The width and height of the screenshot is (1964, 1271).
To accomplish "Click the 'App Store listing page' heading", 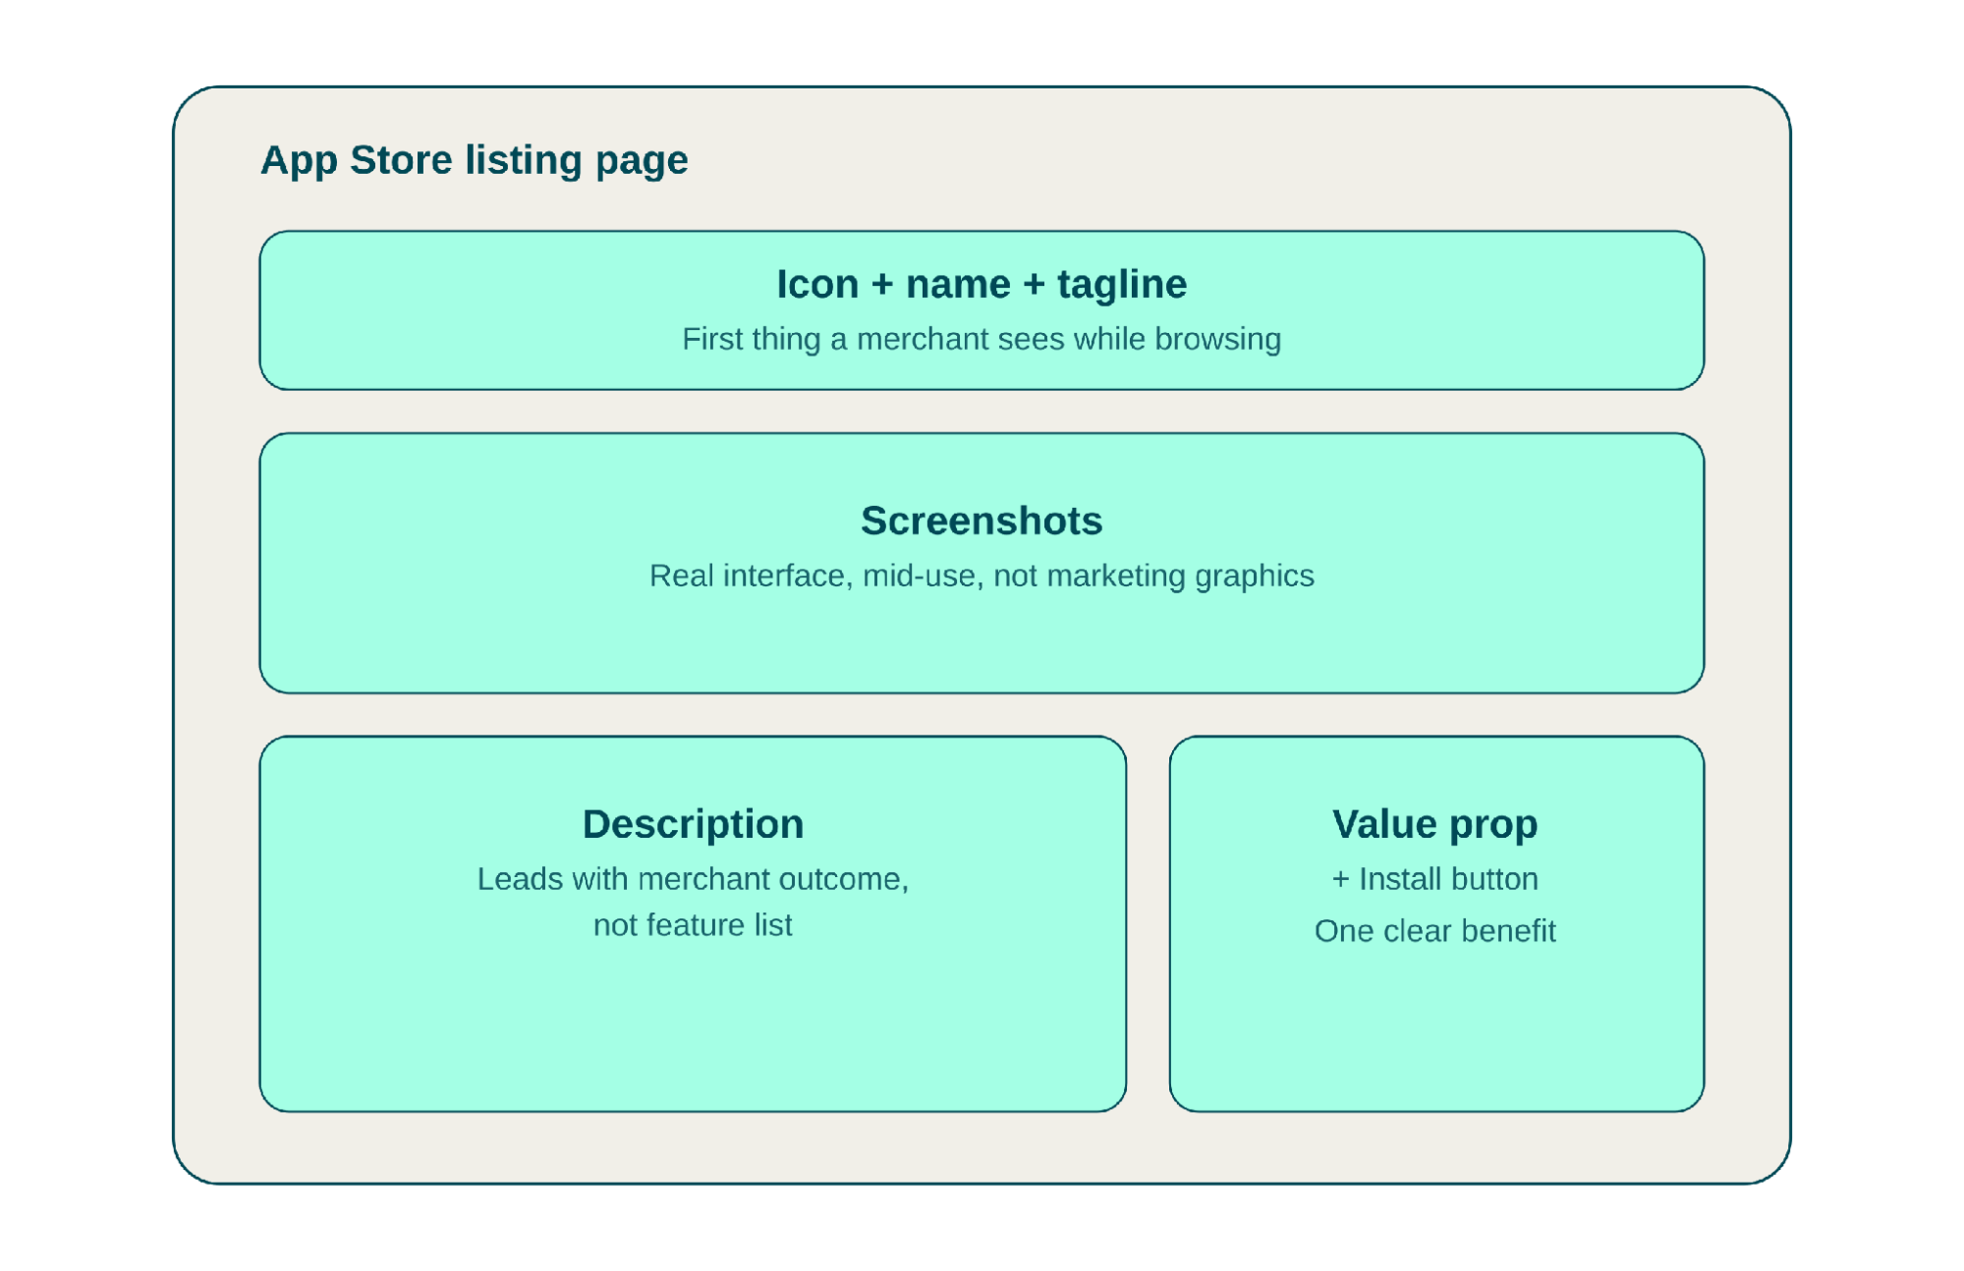I will [x=474, y=160].
